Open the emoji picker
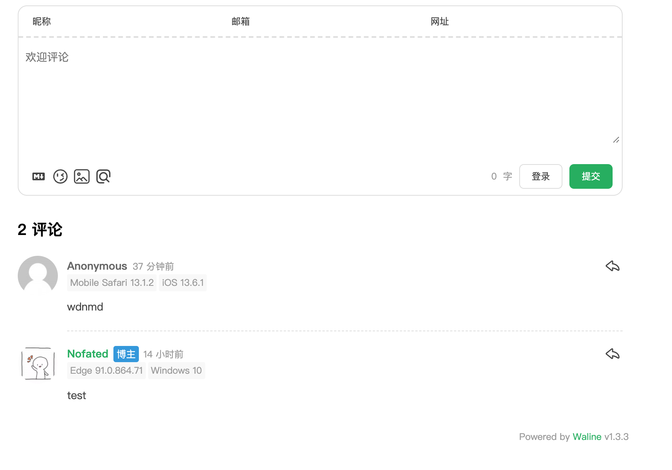Screen dimensions: 672x470 pos(60,176)
